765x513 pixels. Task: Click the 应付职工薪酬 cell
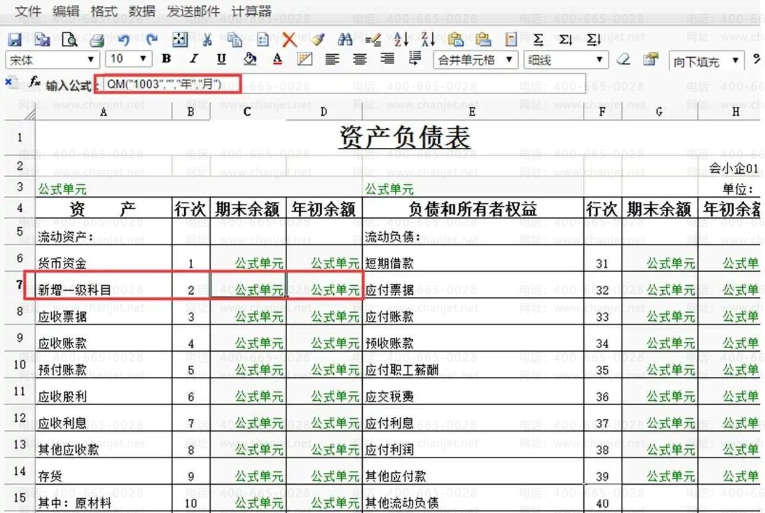coord(472,365)
